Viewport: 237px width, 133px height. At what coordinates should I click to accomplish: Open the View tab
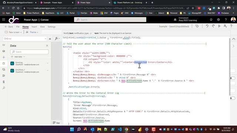point(42,27)
